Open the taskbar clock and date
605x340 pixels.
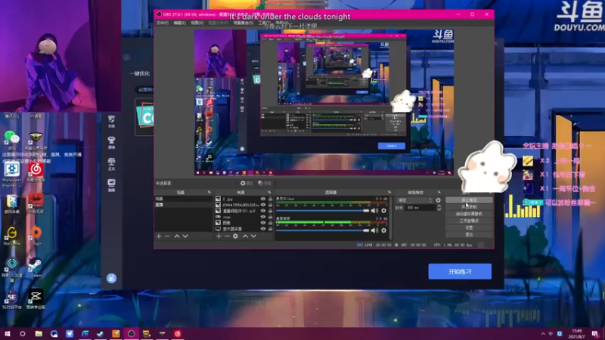pyautogui.click(x=576, y=334)
